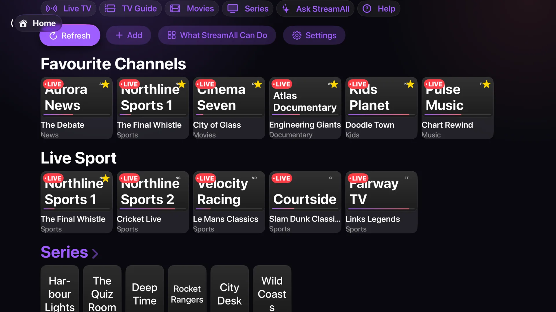Open the Kids Planet channel card
The height and width of the screenshot is (312, 556).
pos(381,108)
